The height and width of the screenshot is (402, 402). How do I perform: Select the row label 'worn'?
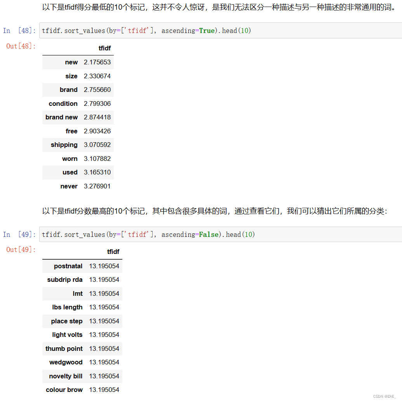(x=70, y=159)
